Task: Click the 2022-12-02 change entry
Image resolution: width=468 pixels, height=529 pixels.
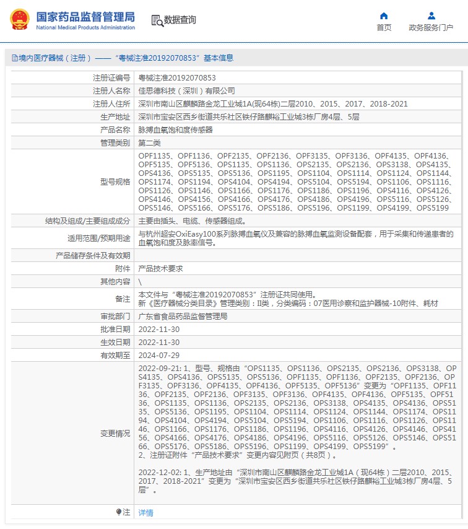Action: [296, 481]
